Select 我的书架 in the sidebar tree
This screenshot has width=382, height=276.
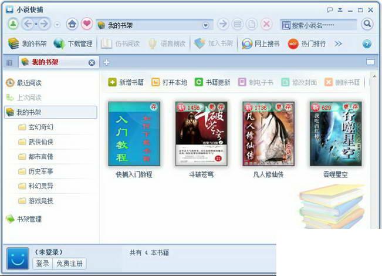click(x=50, y=112)
